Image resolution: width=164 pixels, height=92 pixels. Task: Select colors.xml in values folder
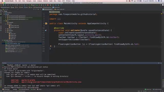(12, 34)
